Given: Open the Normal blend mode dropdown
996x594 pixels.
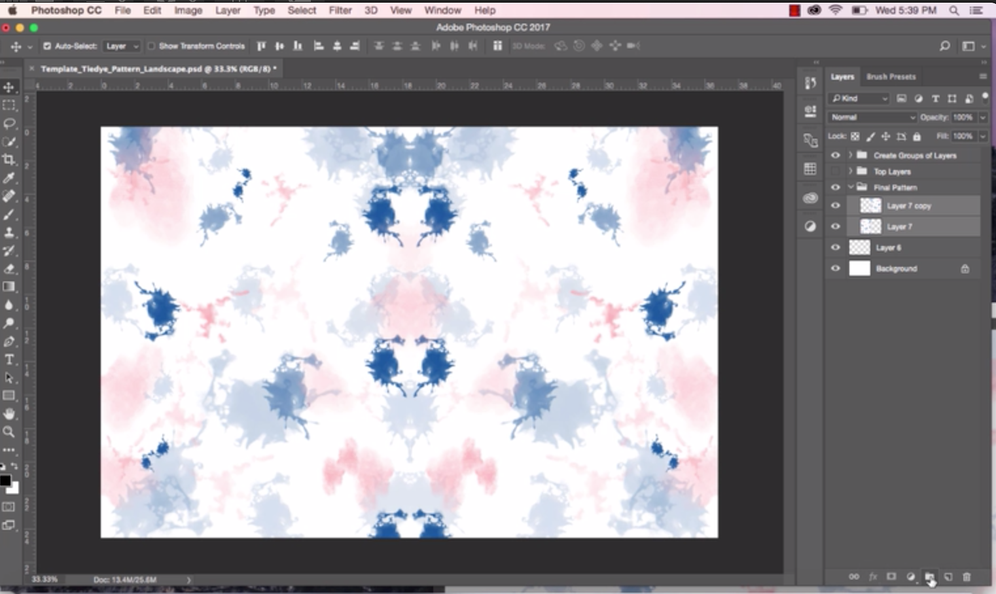Looking at the screenshot, I should tap(872, 118).
